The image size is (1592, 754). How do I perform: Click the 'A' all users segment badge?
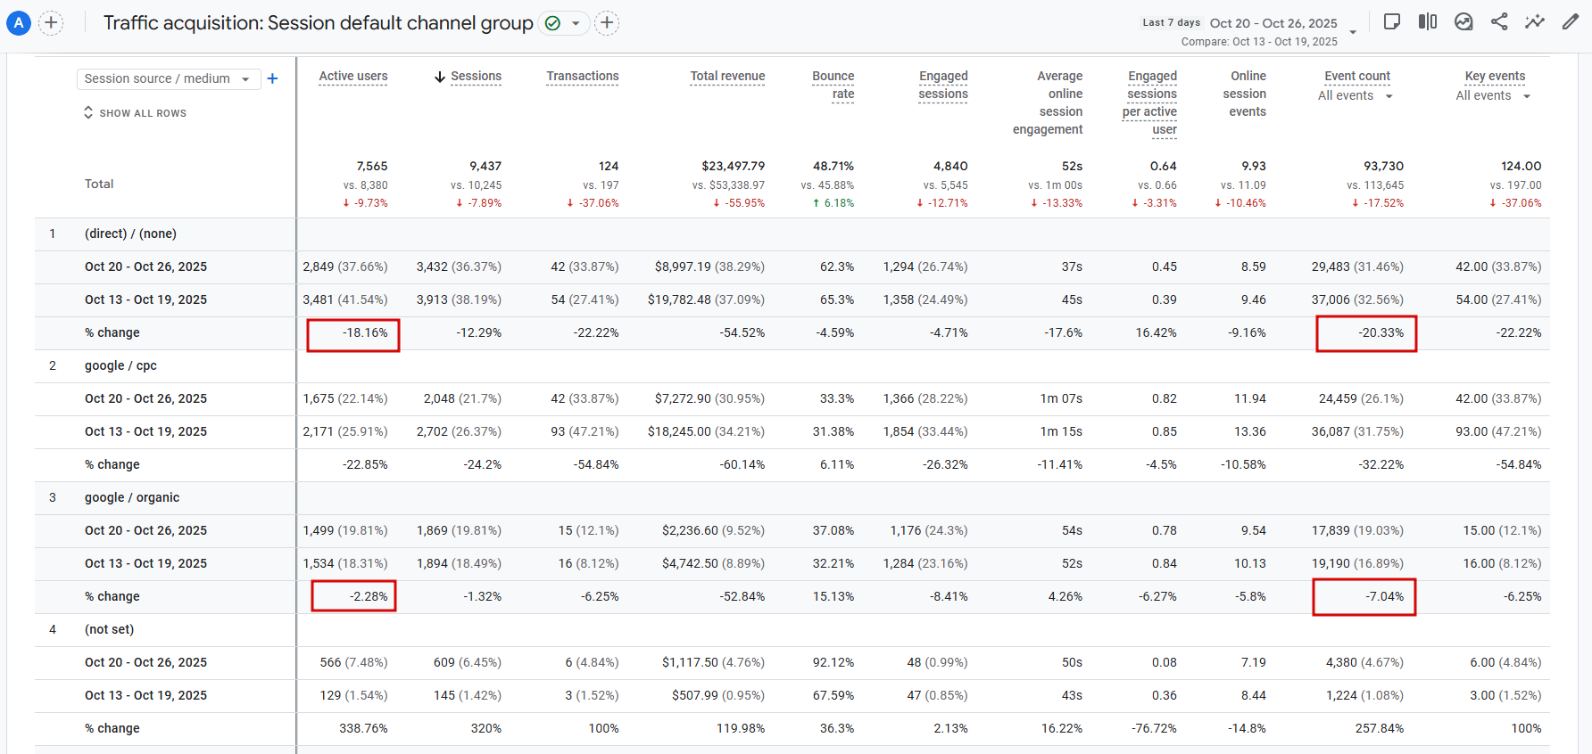coord(19,23)
